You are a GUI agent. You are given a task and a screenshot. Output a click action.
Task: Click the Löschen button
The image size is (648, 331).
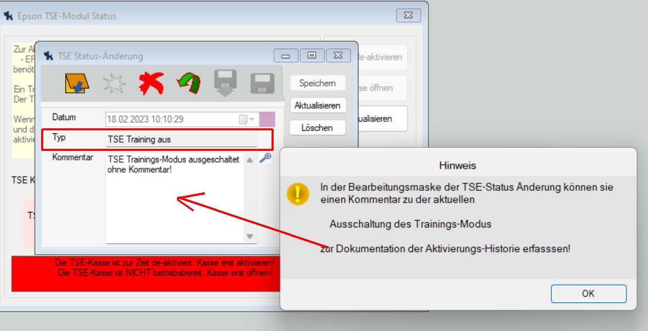[317, 128]
